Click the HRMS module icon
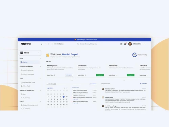Image resolution: width=169 pixels, height=127 pixels. tap(22, 53)
